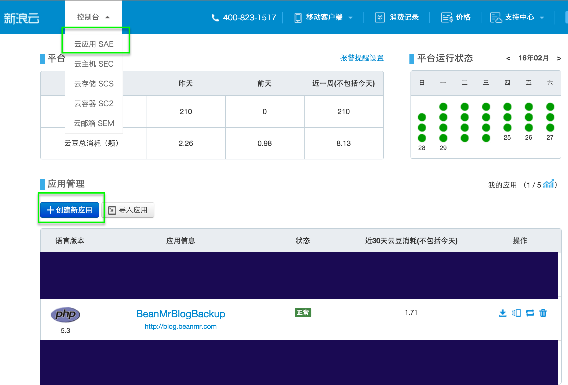This screenshot has height=385, width=568.
Task: Click the 语言版本 column header
Action: point(70,240)
